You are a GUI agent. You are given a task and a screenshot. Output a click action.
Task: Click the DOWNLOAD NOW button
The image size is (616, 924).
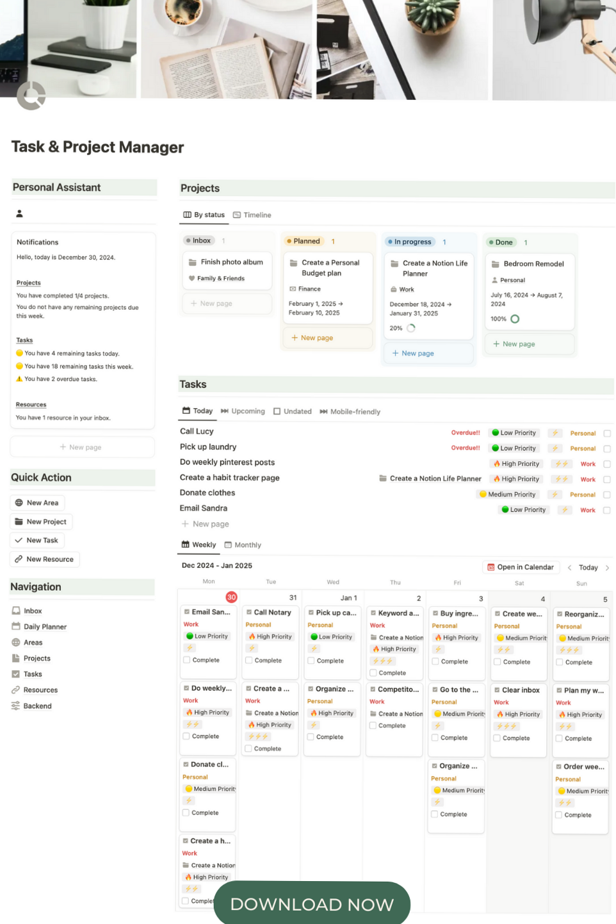click(312, 904)
